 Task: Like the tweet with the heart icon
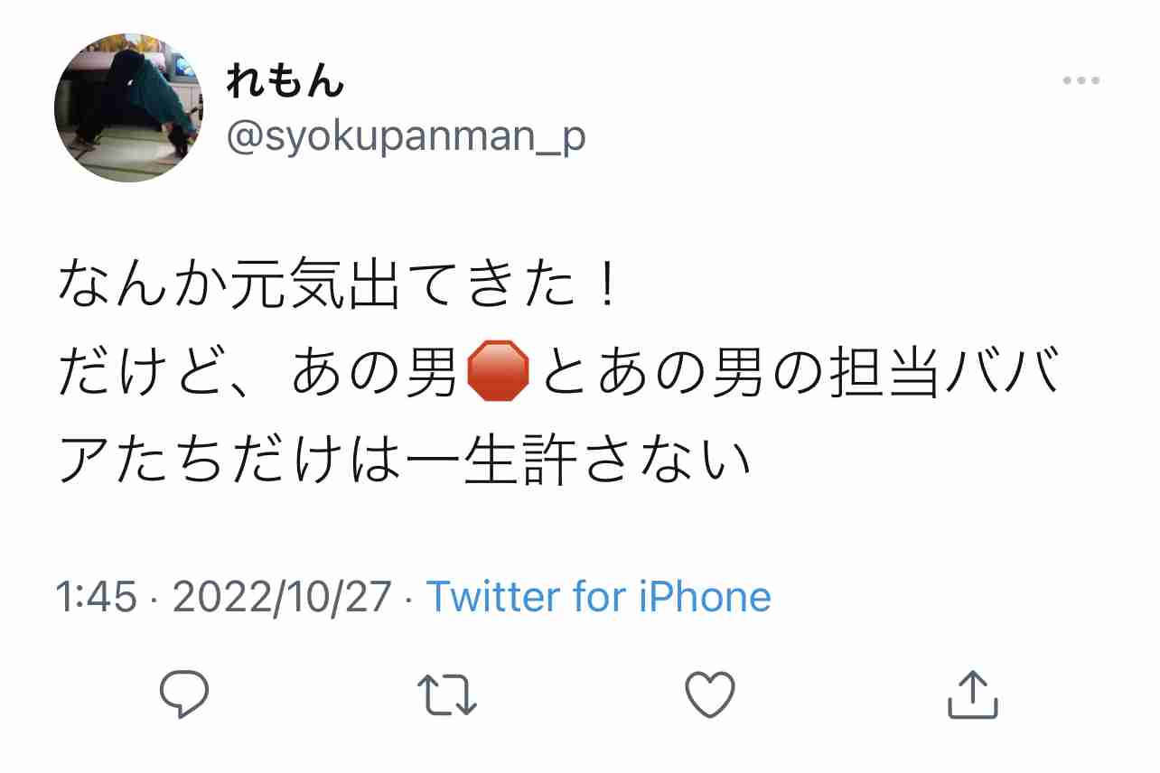[710, 694]
